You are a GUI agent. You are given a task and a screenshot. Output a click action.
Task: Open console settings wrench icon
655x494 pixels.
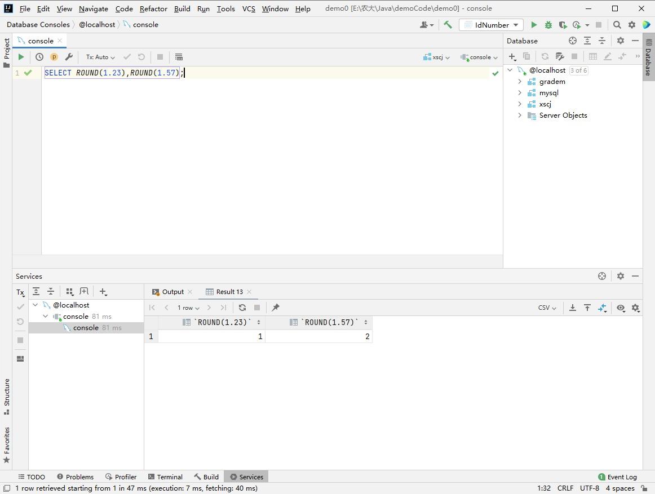69,57
